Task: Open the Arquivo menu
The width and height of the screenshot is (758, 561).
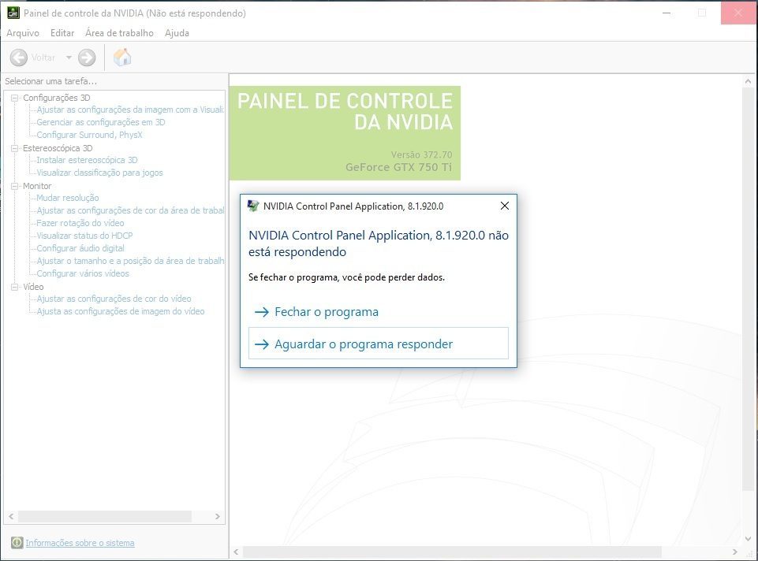Action: (23, 33)
